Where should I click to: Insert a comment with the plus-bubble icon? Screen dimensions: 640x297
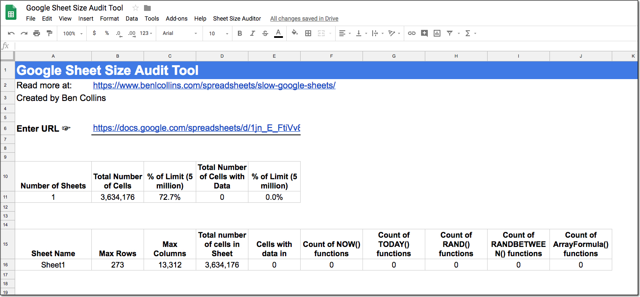(424, 33)
